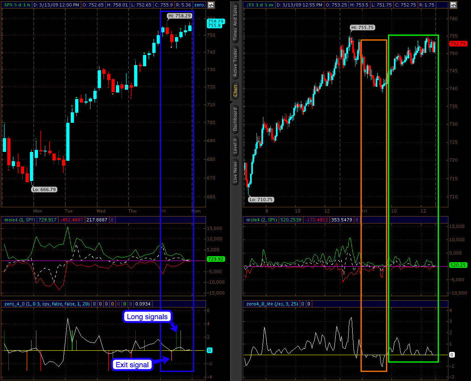Open the Level II side tab
This screenshot has width=471, height=381.
pos(235,146)
